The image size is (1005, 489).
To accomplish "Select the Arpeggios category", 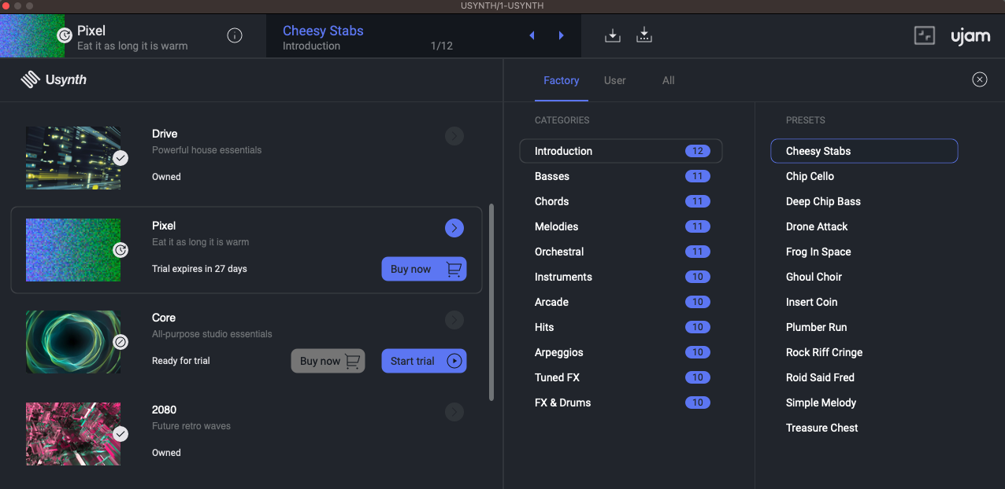I will [x=621, y=352].
